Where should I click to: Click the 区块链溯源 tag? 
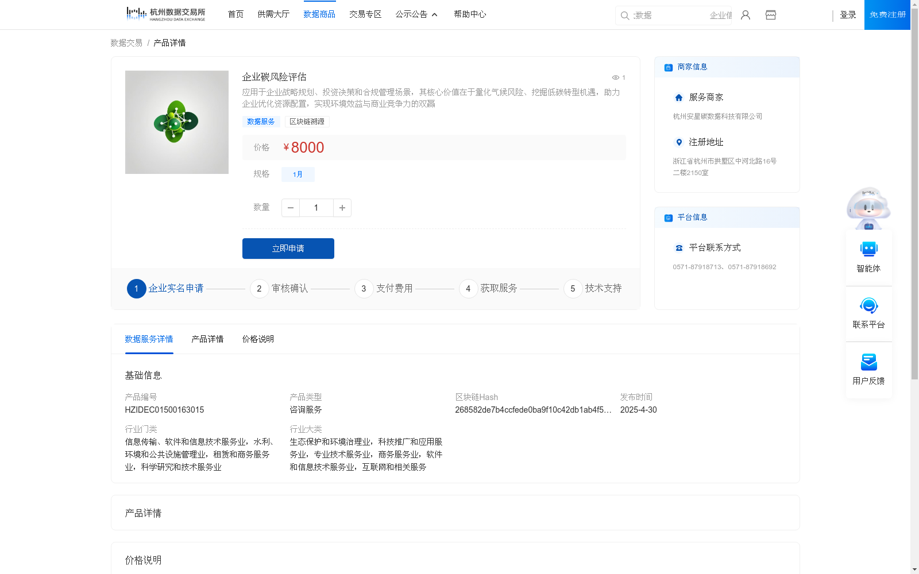click(307, 122)
